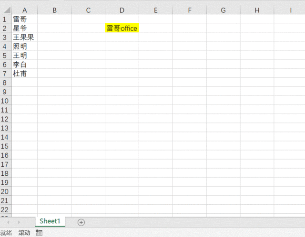Select row 3 header

(x=6, y=37)
